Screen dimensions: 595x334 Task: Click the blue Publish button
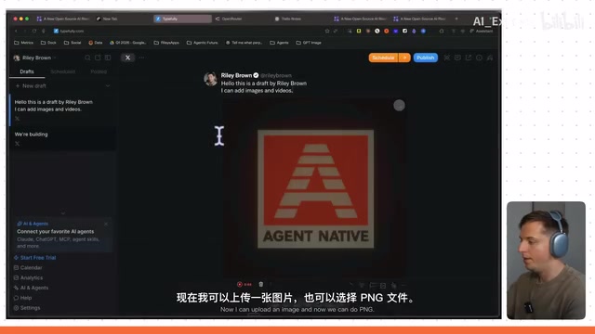tap(426, 58)
